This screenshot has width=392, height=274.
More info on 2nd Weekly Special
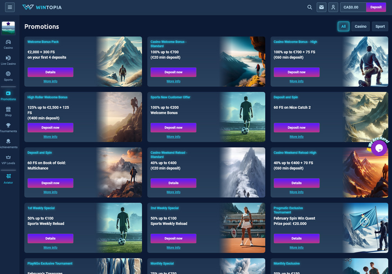174,247
